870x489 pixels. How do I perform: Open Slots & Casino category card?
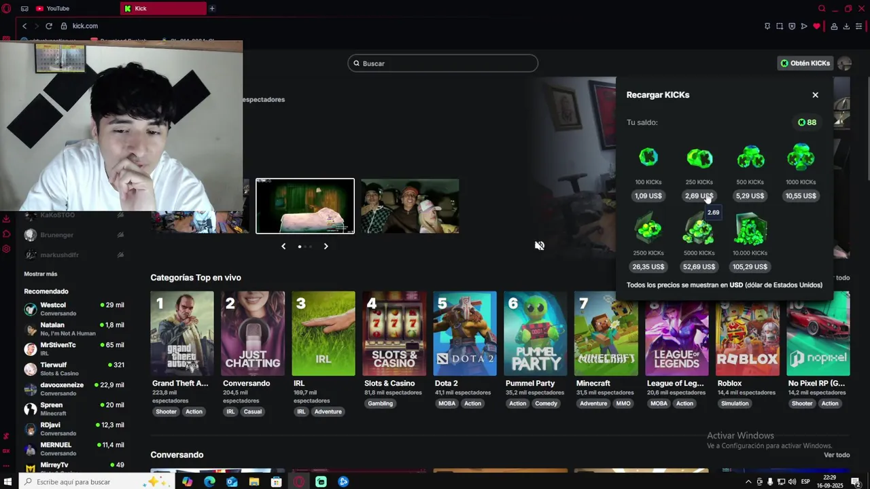pyautogui.click(x=394, y=333)
